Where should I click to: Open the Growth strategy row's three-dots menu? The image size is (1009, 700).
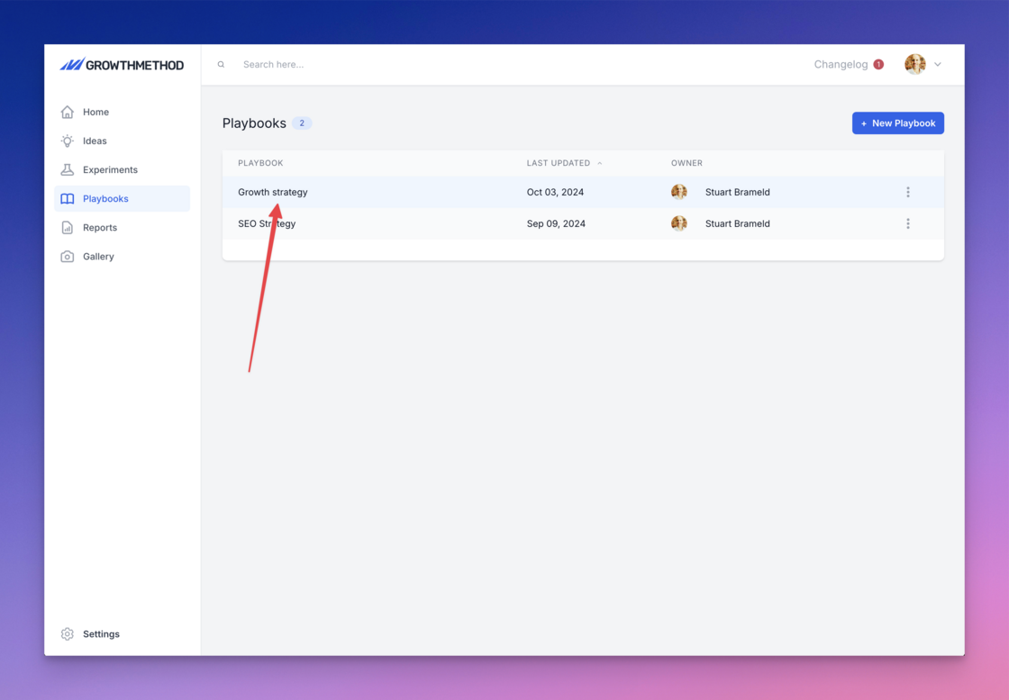(x=908, y=193)
